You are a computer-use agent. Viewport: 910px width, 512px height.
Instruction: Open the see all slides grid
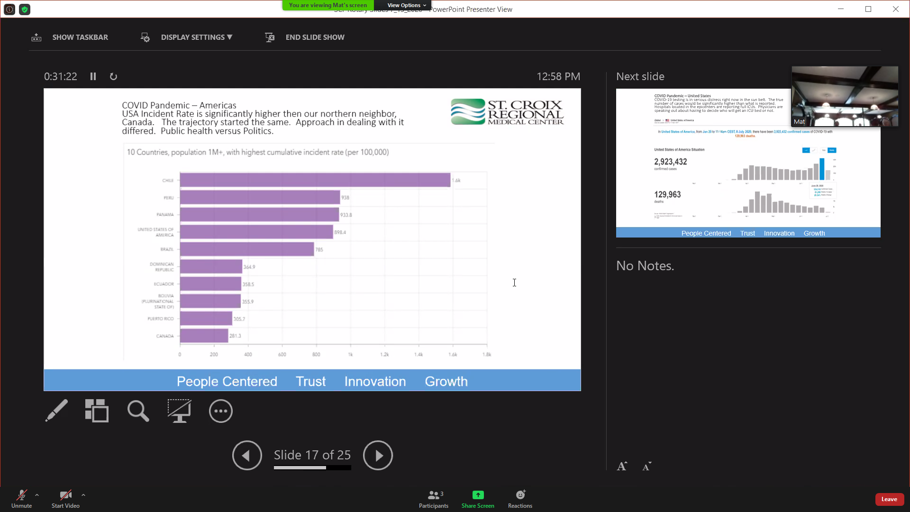(x=97, y=411)
